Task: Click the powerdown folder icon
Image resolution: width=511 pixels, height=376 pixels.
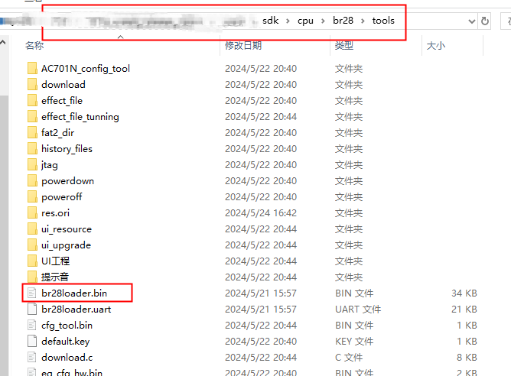Action: click(x=32, y=180)
